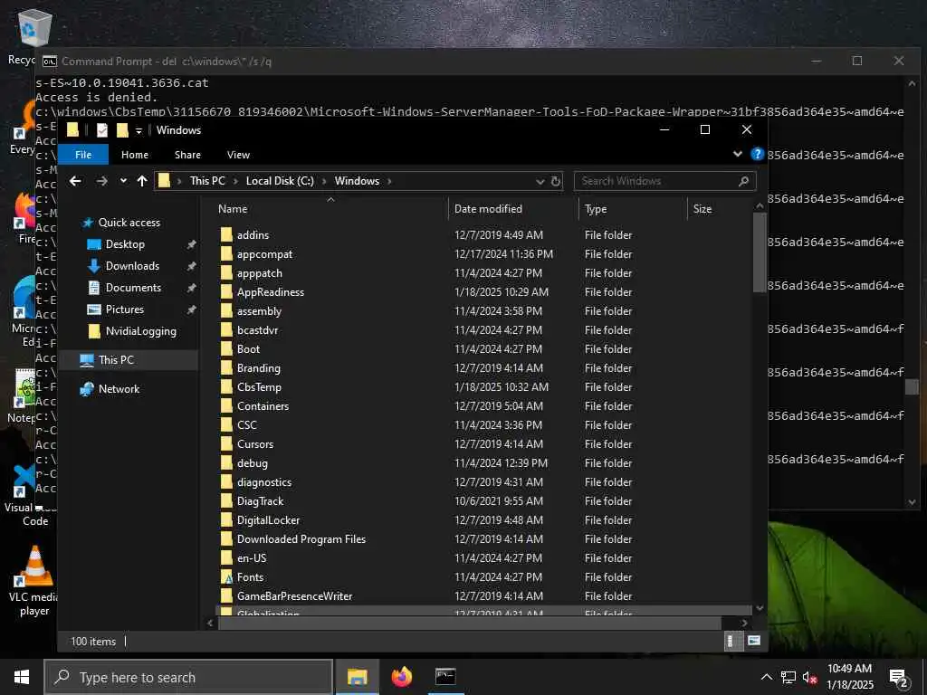Screen dimensions: 927x695
Task: Open Desktop in navigation pane
Action: click(125, 244)
